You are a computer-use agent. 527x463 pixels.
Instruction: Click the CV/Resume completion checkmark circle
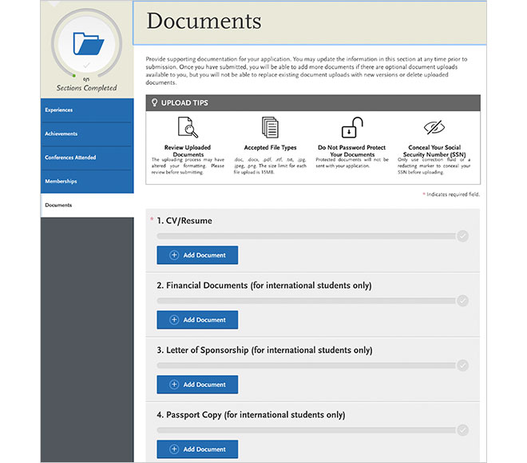462,236
